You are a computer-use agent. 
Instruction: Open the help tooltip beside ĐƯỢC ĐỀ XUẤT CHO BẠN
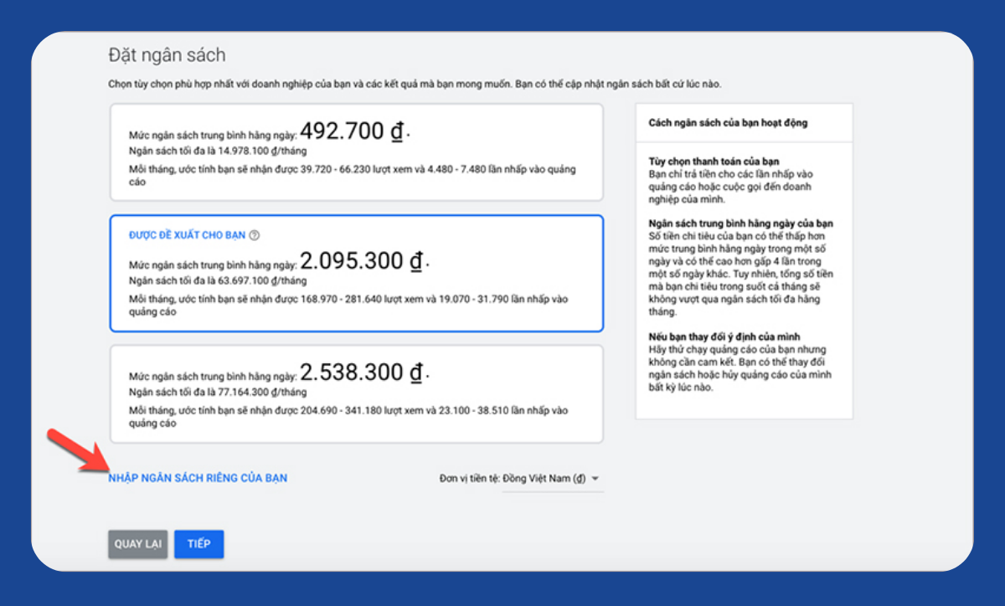tap(254, 235)
